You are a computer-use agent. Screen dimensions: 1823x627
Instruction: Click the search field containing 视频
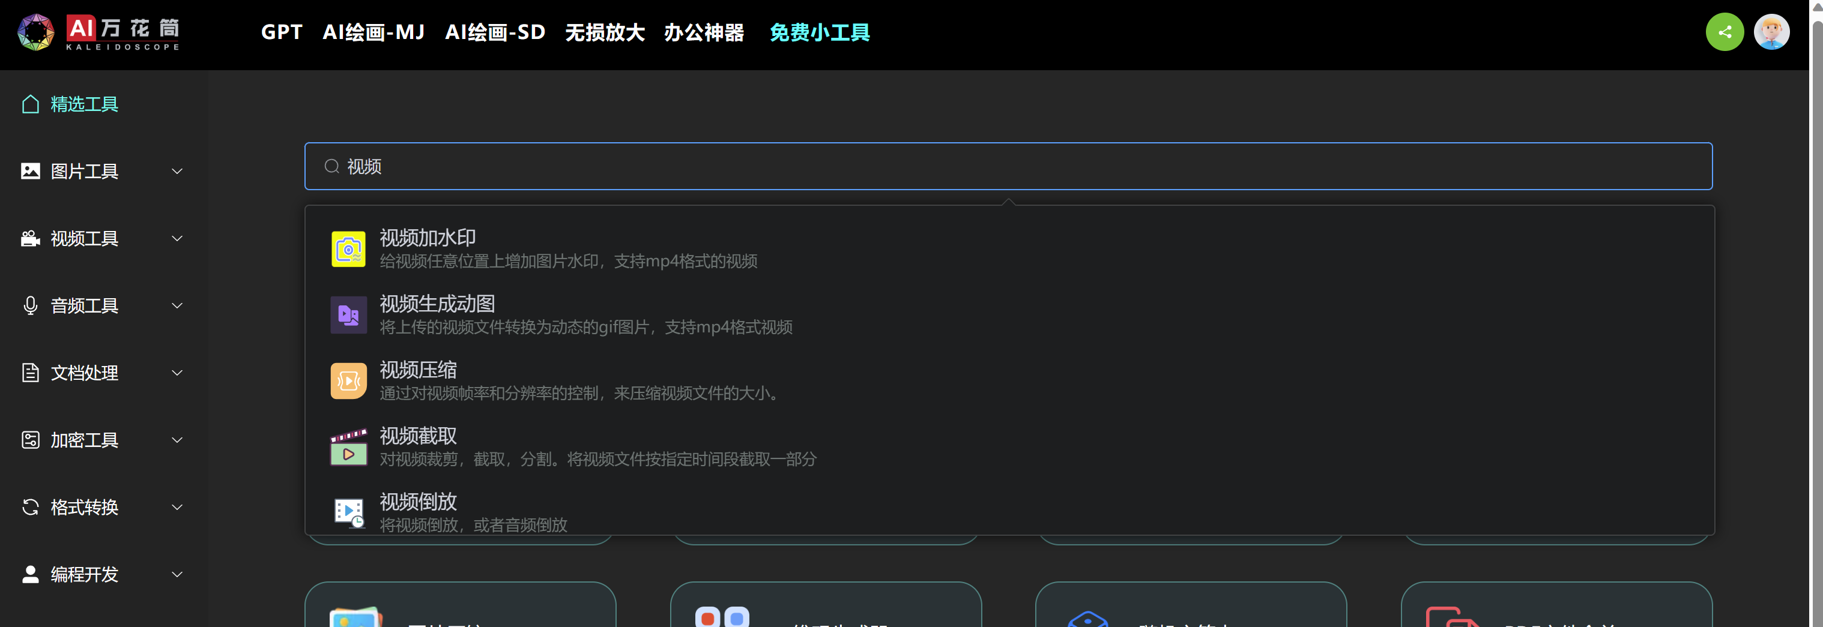pos(1008,166)
